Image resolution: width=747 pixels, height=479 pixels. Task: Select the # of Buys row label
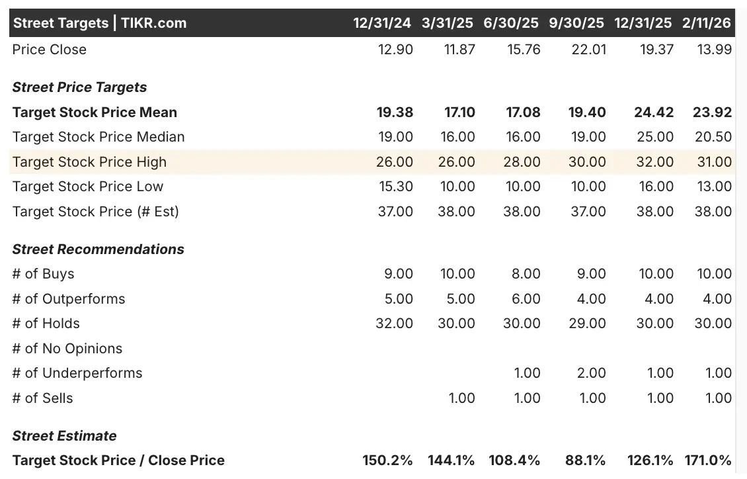(43, 274)
